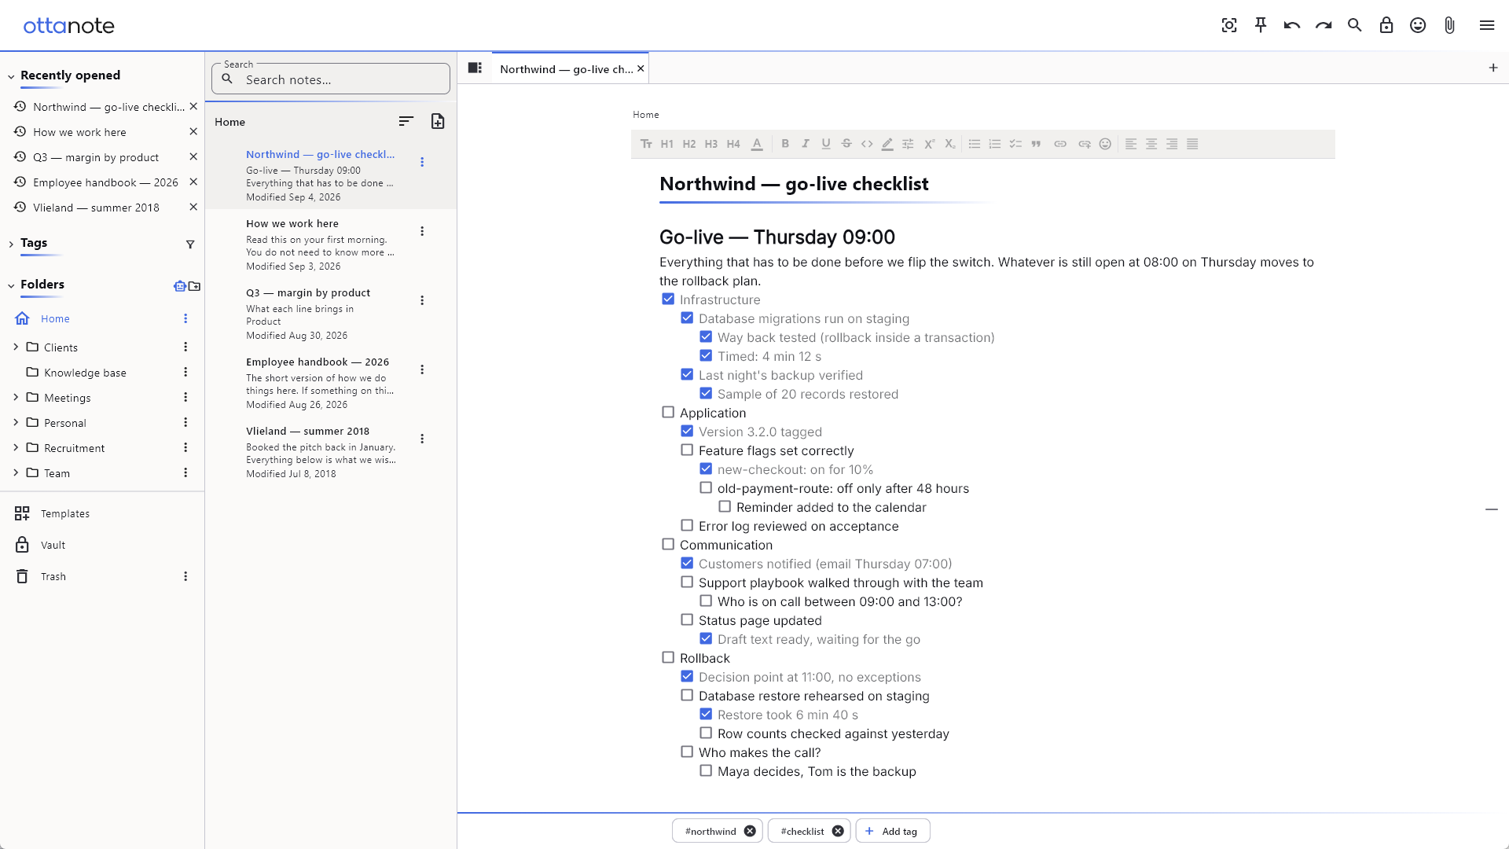Expand the Tags section
Screen dimensions: 1509x849
11,244
